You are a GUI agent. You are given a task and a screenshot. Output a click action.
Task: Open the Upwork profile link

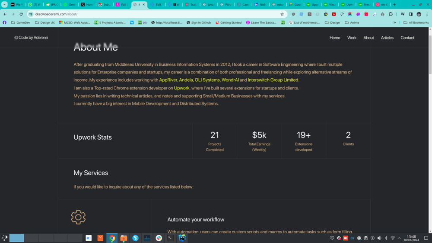click(181, 88)
